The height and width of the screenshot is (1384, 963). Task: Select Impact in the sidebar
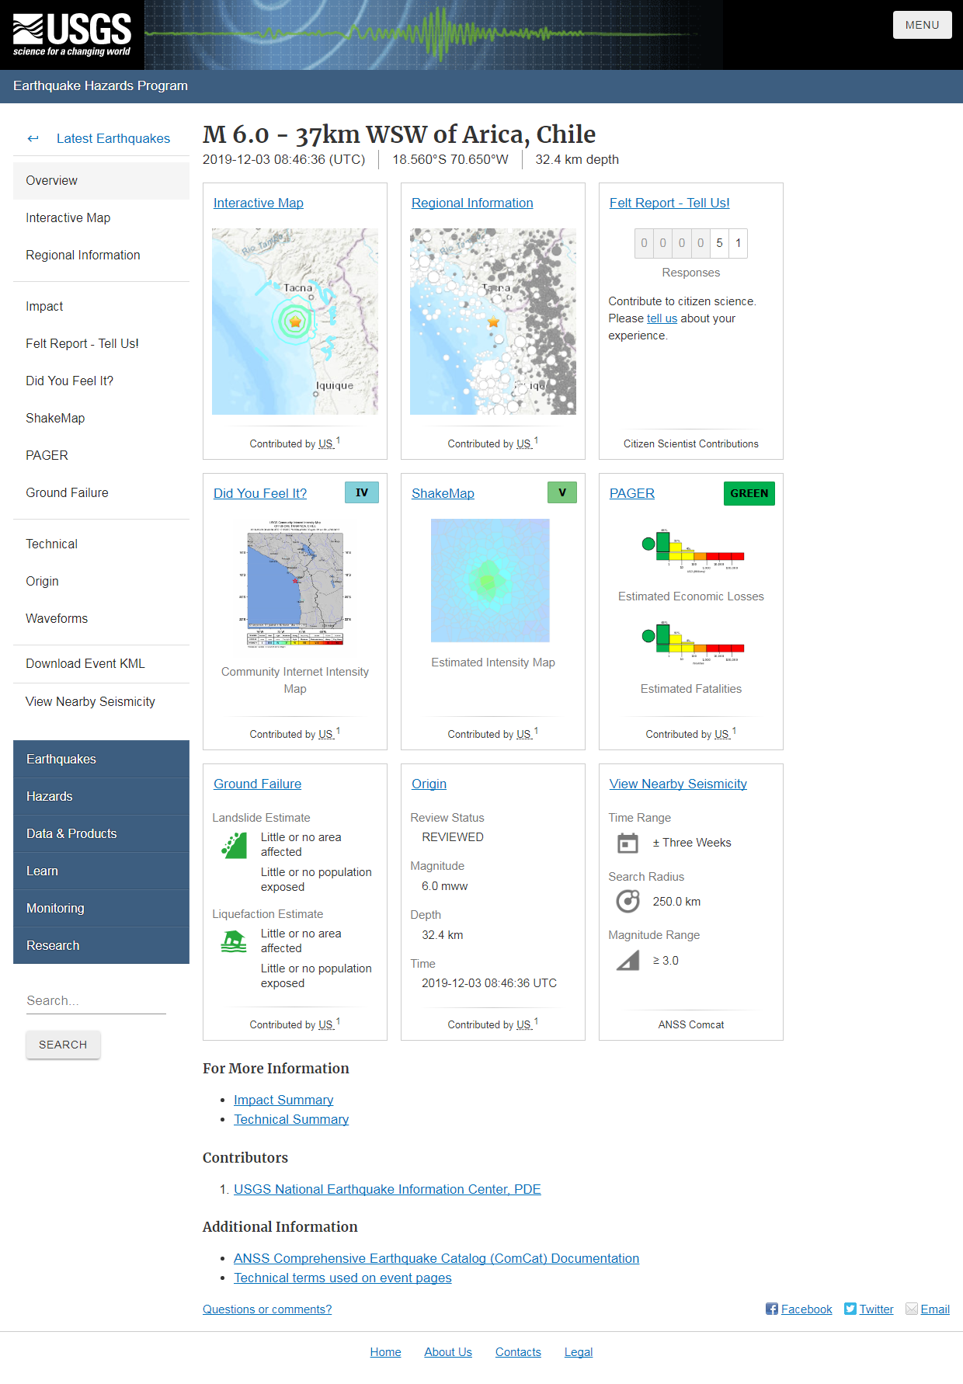point(101,306)
